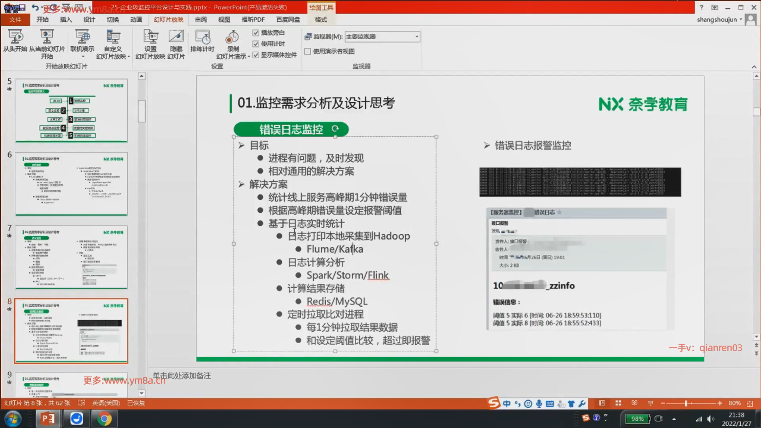Enable the 使用演示者视图 checkbox
The height and width of the screenshot is (428, 761).
308,52
